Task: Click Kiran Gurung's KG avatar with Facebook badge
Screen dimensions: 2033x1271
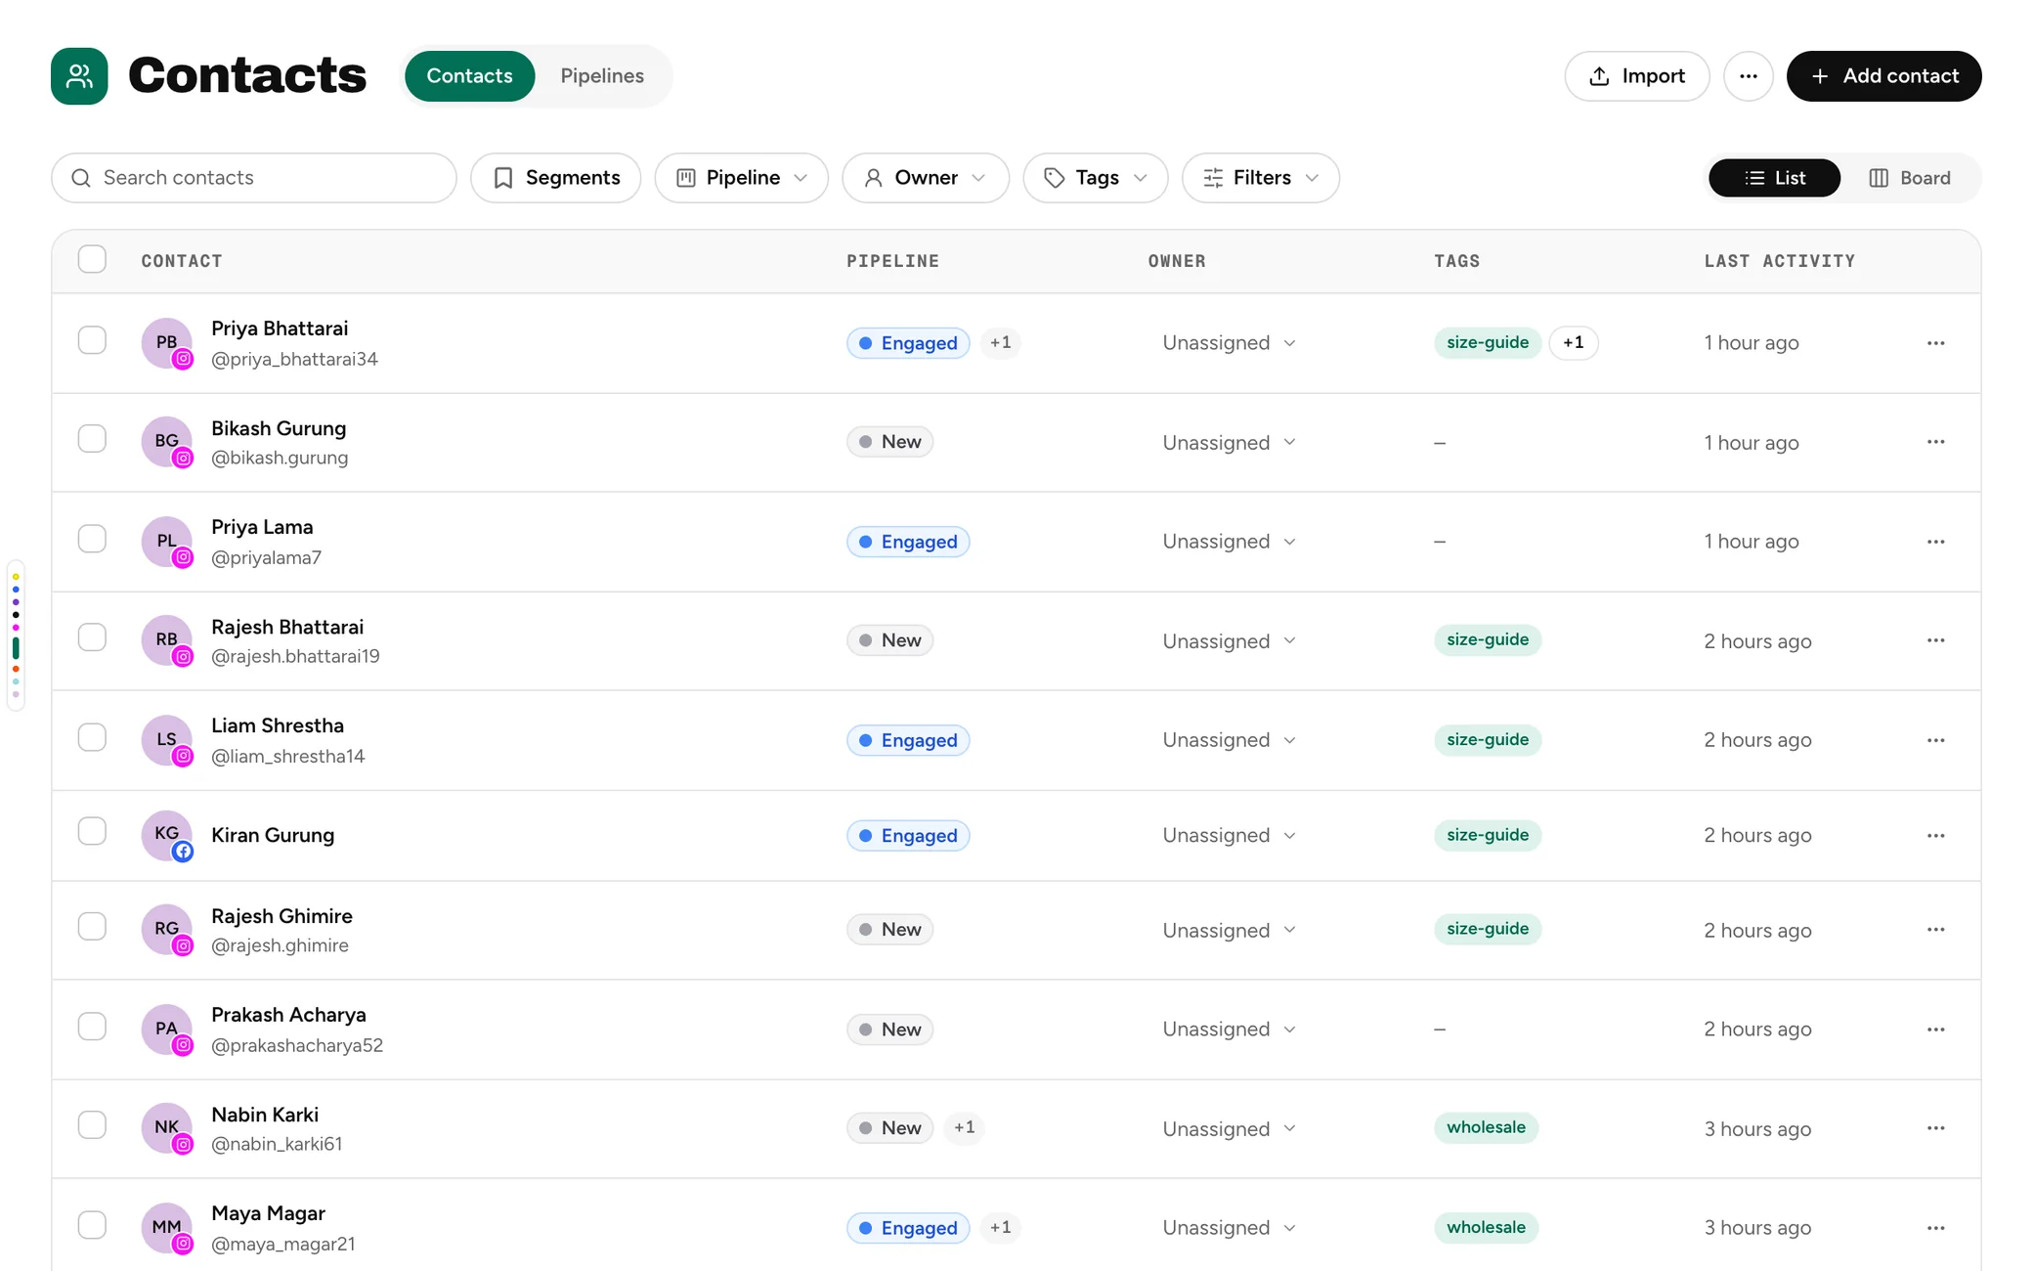Action: click(167, 836)
